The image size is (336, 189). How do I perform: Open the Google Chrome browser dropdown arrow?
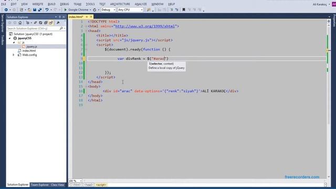click(x=90, y=10)
